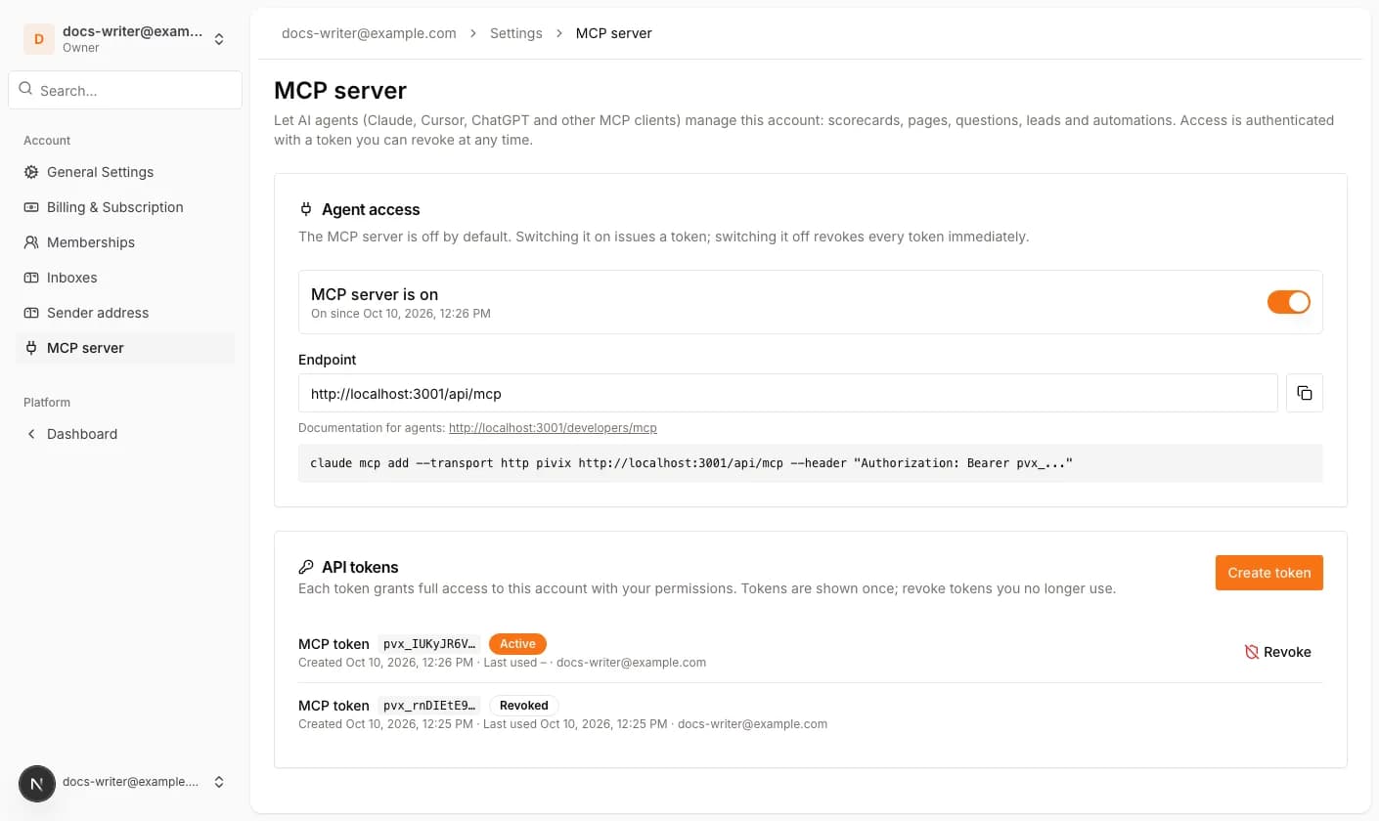Click the "On since Oct 10, 2026, 12:26 PM" text

401,314
